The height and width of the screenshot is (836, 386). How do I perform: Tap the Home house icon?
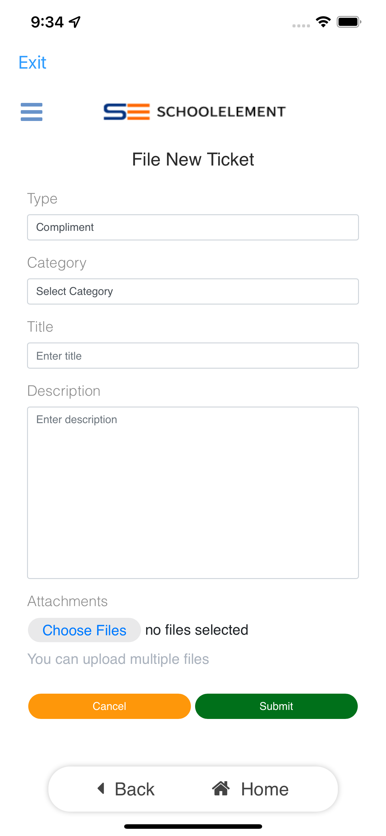(x=221, y=788)
